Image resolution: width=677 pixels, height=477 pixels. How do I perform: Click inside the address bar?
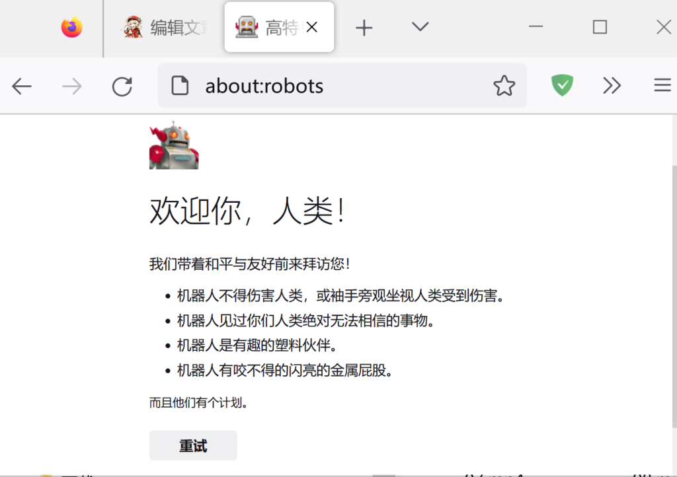click(298, 85)
